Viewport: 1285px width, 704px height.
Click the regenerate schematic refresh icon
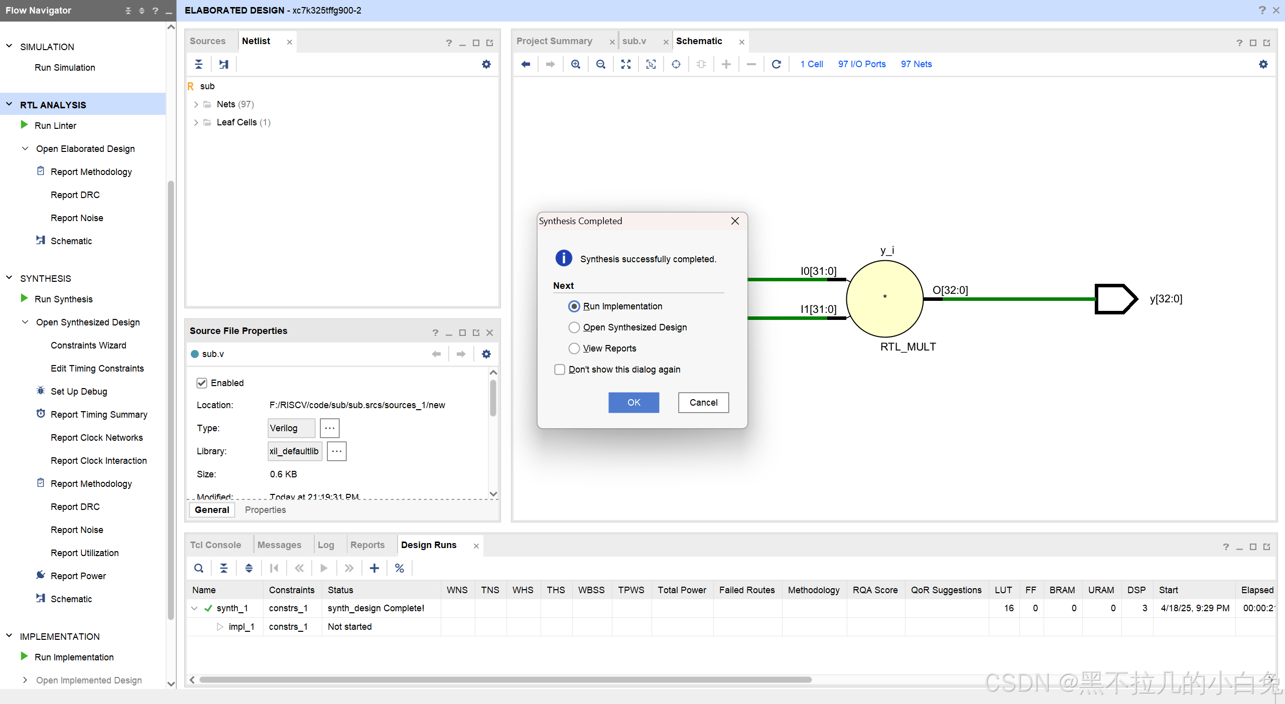776,64
